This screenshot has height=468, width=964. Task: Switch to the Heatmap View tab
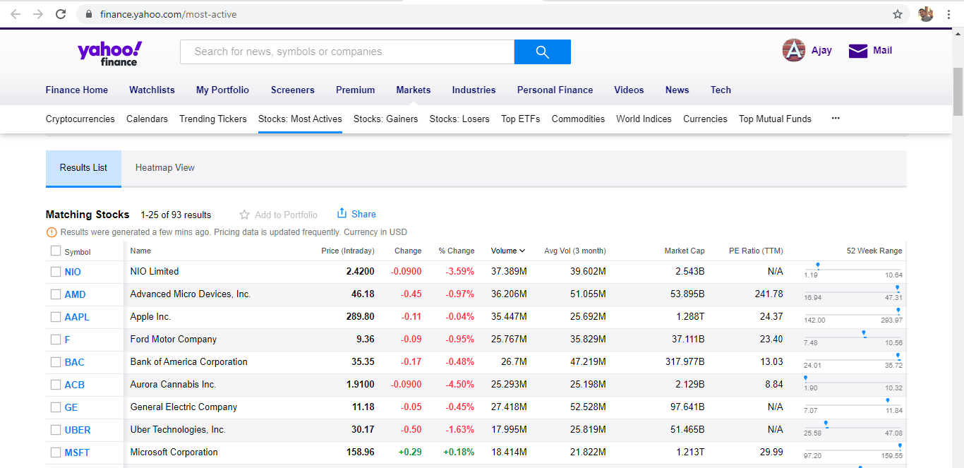[165, 168]
